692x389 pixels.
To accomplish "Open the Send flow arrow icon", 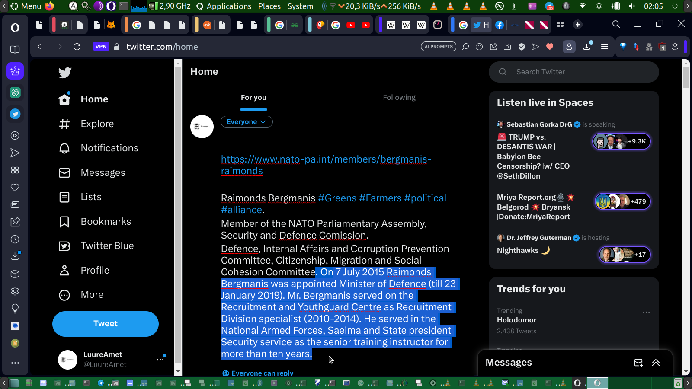I will click(x=535, y=47).
